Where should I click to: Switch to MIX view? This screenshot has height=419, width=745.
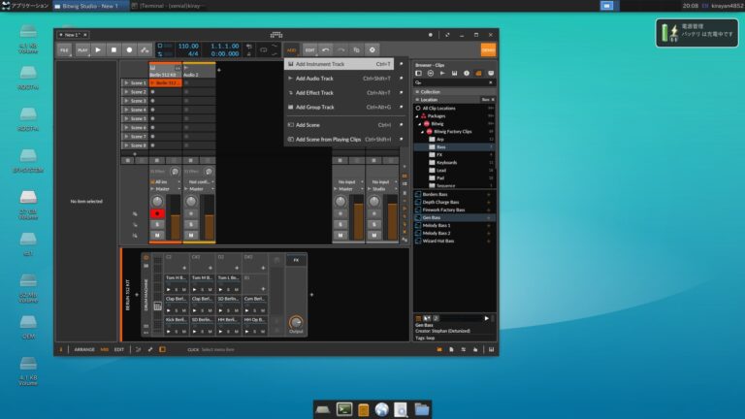coord(105,349)
